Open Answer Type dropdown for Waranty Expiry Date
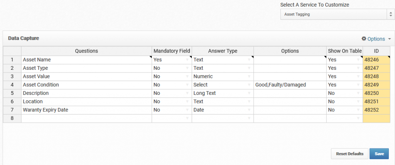Screen dimensions: 395x165 (x=249, y=110)
